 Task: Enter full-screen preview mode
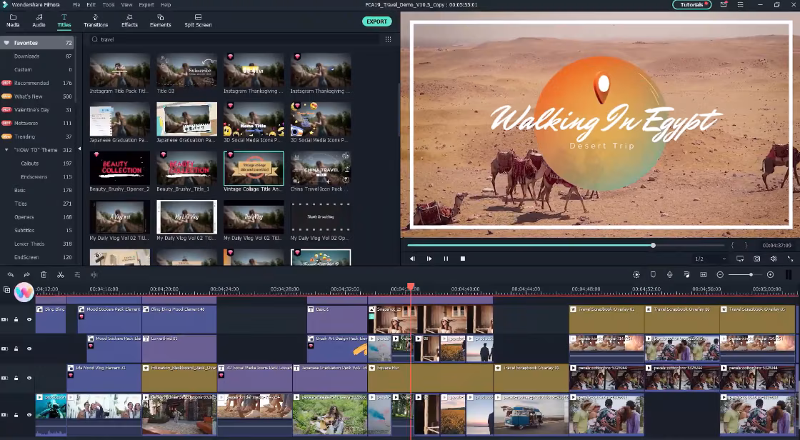(x=790, y=259)
